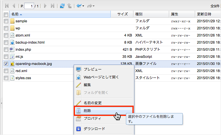Image resolution: width=221 pixels, height=135 pixels.
Task: Select the mt.js file name
Action: tap(19, 57)
